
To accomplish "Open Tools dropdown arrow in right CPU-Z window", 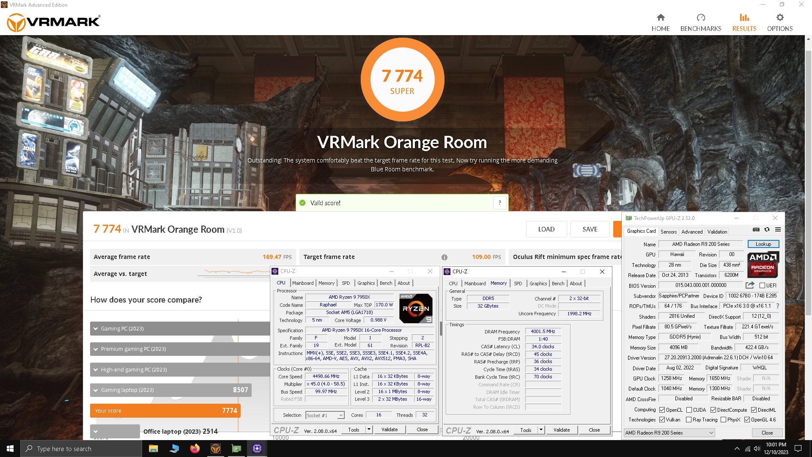I will [541, 430].
